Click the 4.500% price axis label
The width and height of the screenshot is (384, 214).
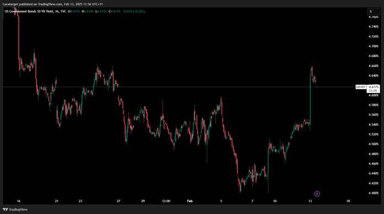tap(374, 144)
